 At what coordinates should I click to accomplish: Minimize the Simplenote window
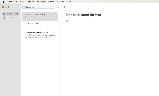pos(6,7)
